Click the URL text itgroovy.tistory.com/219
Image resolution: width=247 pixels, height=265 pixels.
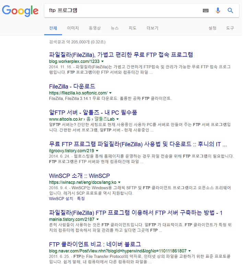[x=71, y=151]
